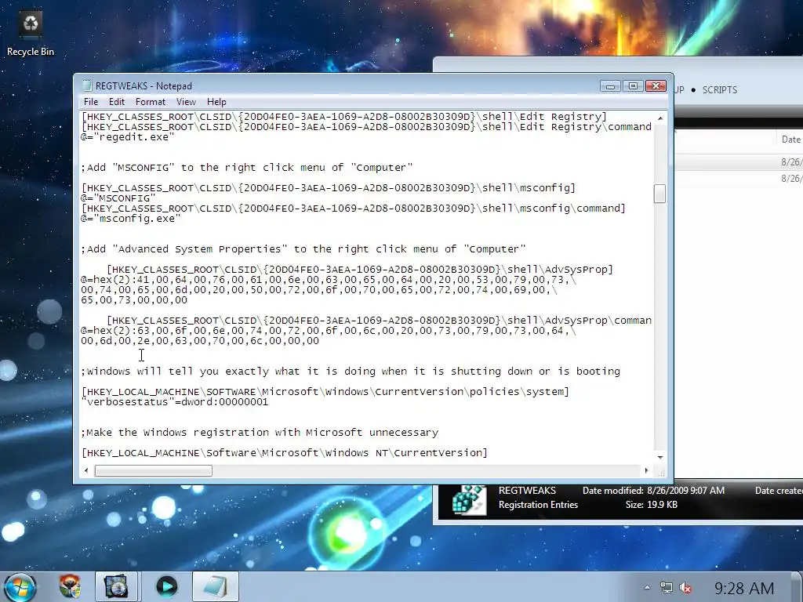Screen dimensions: 803x602
Task: Click the media center taskbar icon
Action: pos(116,586)
